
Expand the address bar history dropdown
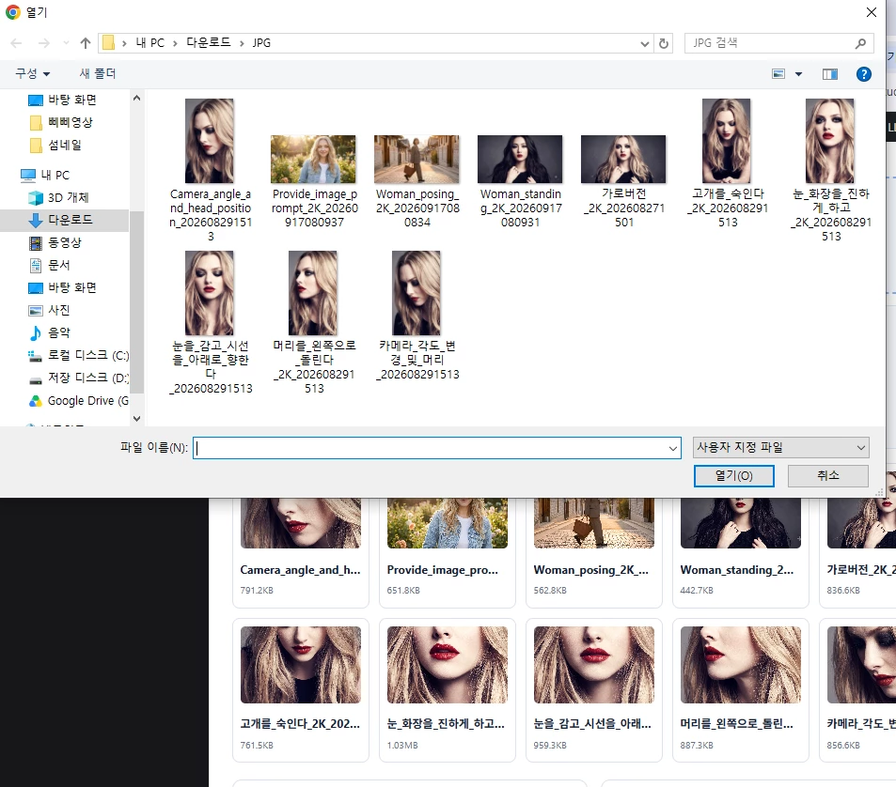(x=645, y=43)
